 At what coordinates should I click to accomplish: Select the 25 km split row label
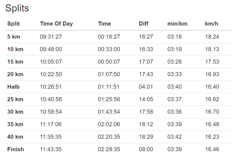(x=15, y=99)
